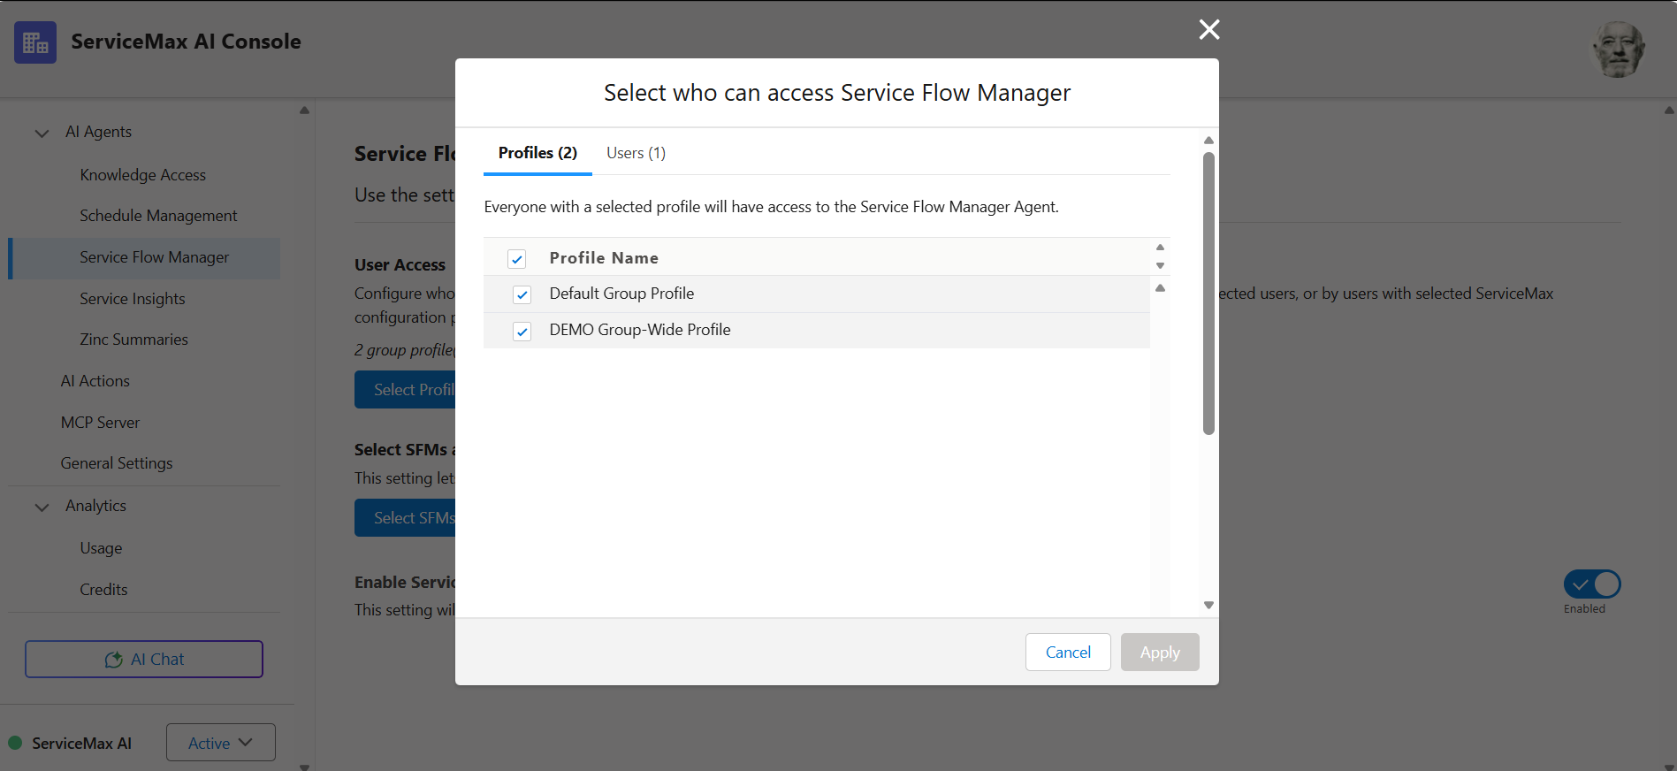Click the Default Group Profile row text

click(x=621, y=294)
